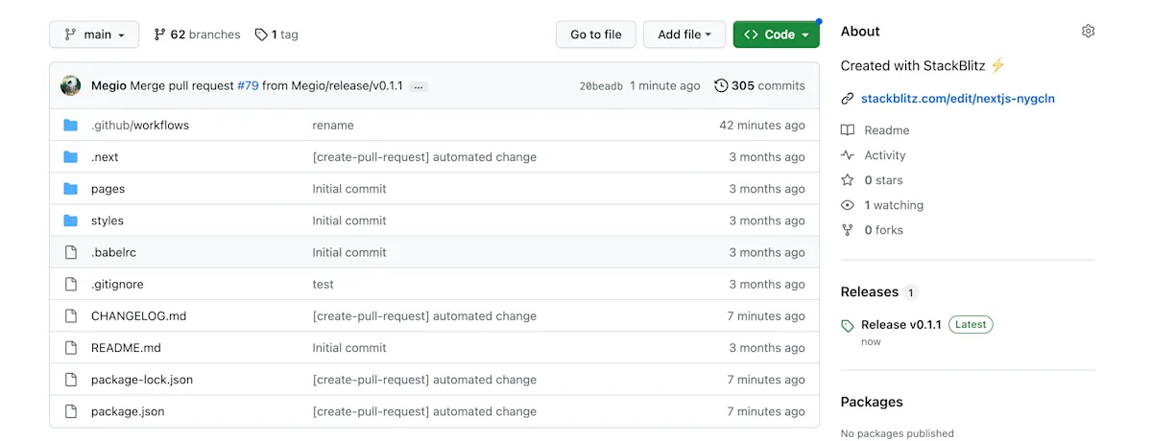Image resolution: width=1152 pixels, height=441 pixels.
Task: Click the README.md file icon
Action: (x=70, y=348)
